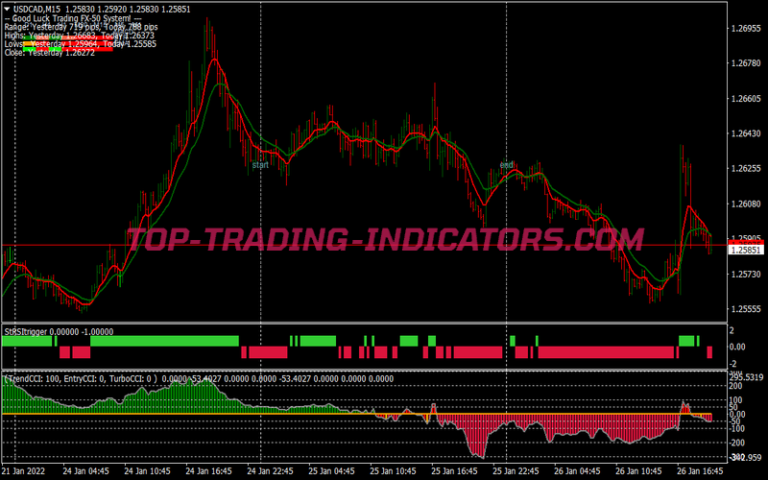Select the 'start' vertical line label
The image size is (768, 480).
260,165
